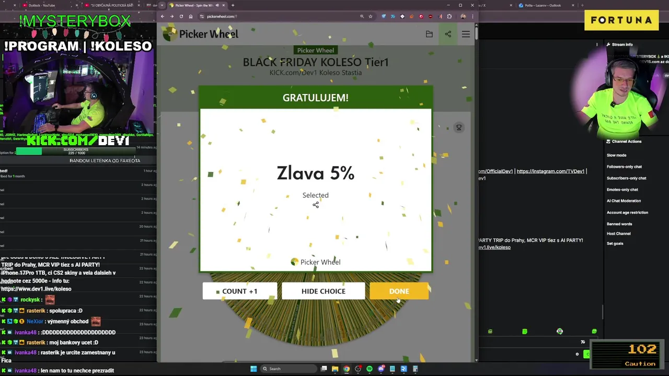Open the Chrome extensions puzzle icon
The width and height of the screenshot is (669, 376).
(449, 16)
